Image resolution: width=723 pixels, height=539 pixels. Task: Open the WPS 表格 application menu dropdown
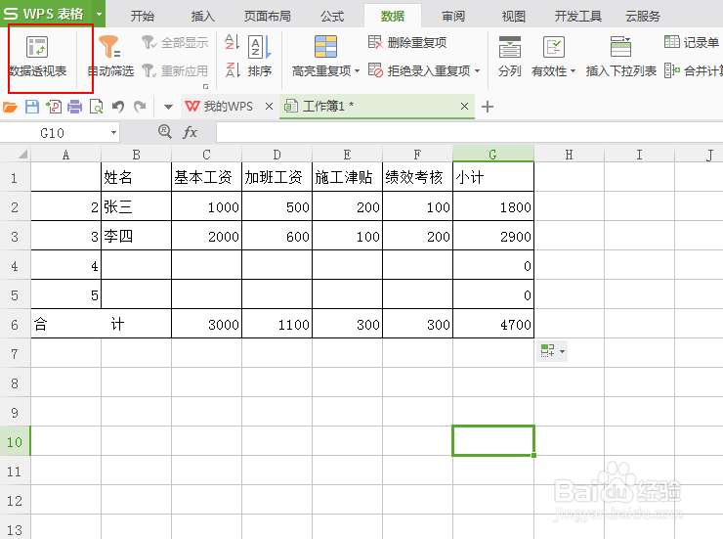tap(99, 14)
